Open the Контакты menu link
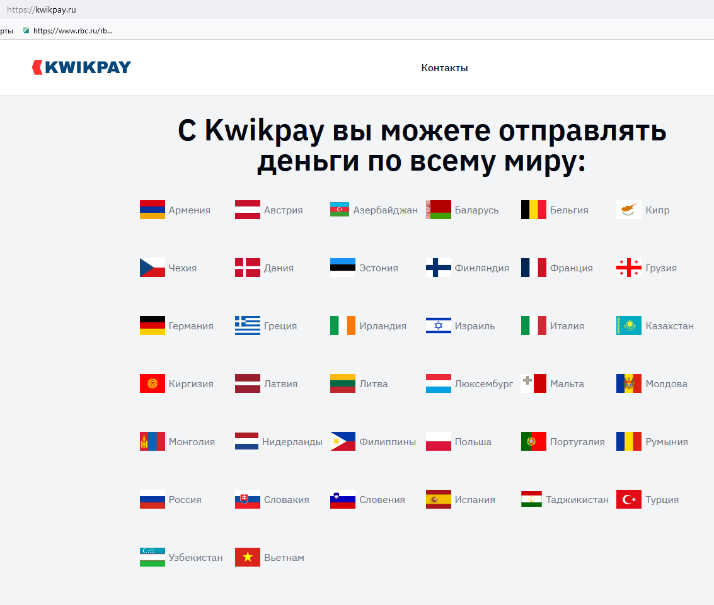The image size is (714, 605). [444, 68]
